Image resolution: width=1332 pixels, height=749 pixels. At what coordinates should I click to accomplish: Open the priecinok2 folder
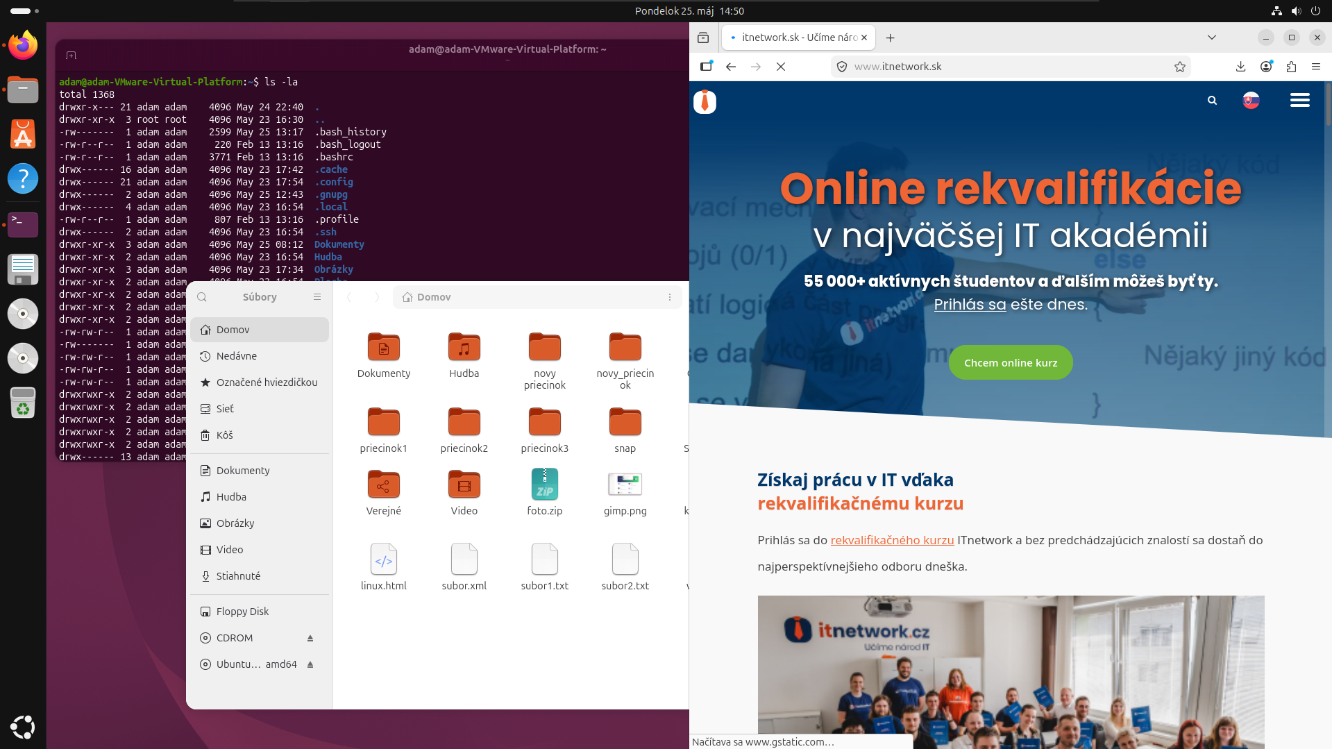(x=464, y=422)
